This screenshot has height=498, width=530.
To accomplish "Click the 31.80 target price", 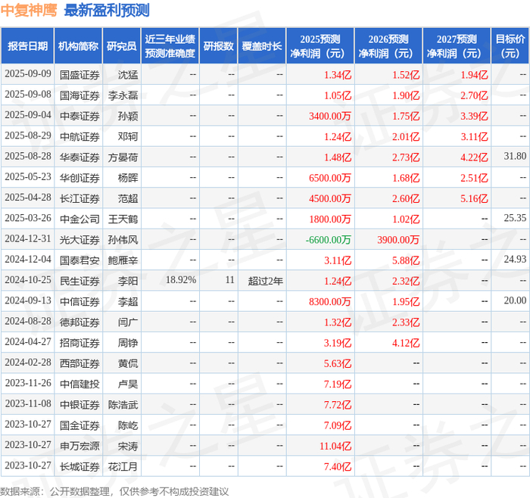I will (x=515, y=156).
